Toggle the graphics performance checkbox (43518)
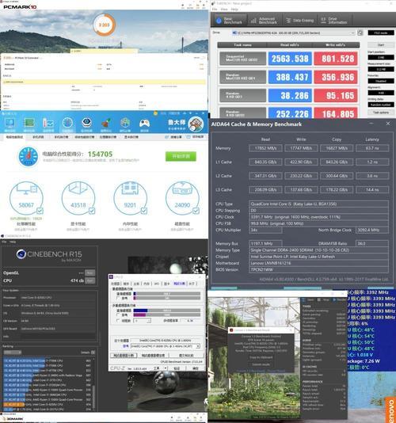This screenshot has width=396, height=423. 92,211
